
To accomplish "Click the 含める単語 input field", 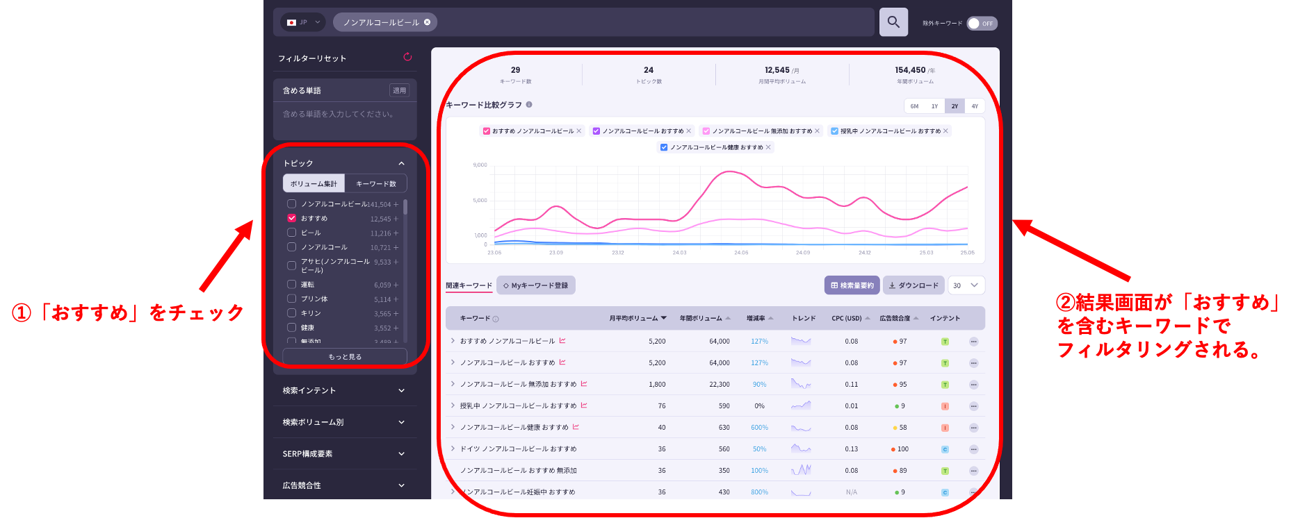I will click(x=344, y=115).
